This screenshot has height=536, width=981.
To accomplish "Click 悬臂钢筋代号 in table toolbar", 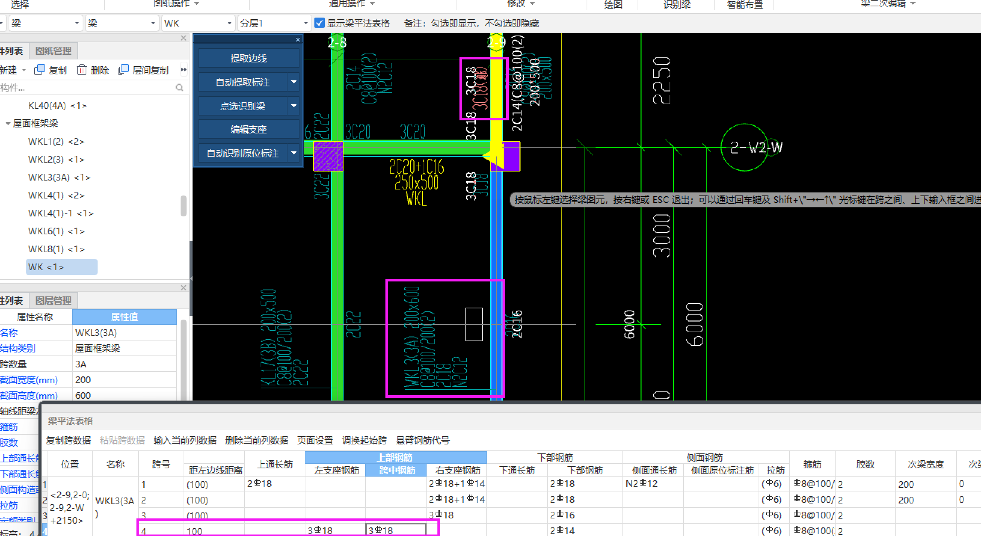I will click(422, 440).
